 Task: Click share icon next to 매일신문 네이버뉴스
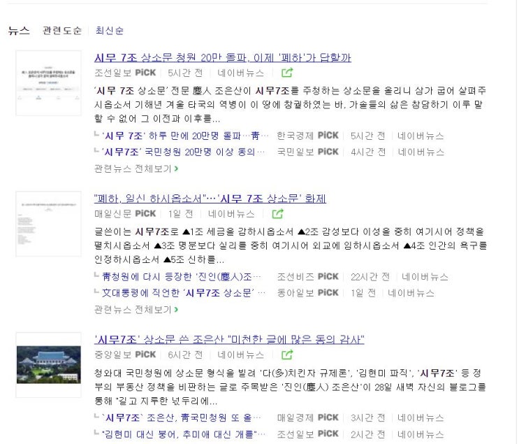[x=278, y=214]
